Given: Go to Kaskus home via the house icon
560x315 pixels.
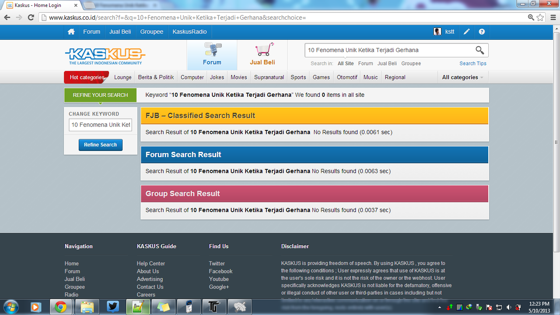Looking at the screenshot, I should [x=71, y=32].
